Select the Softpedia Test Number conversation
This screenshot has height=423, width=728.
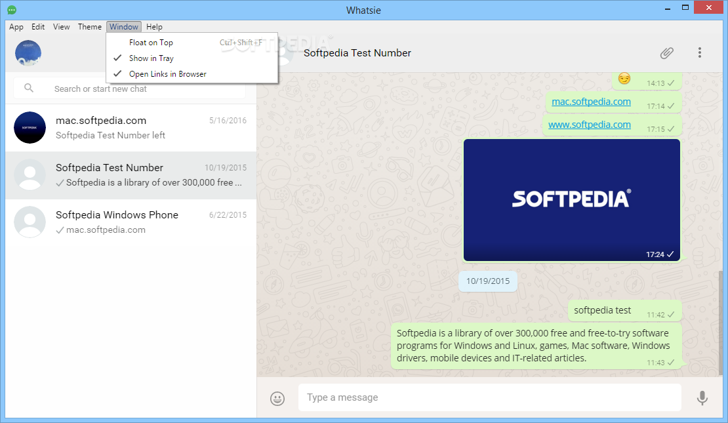[131, 175]
